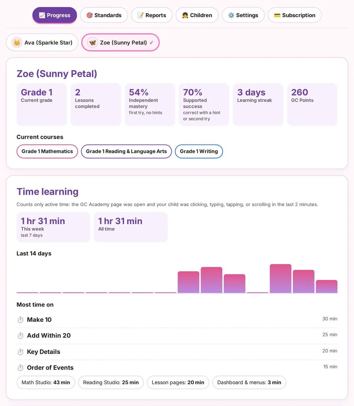This screenshot has width=354, height=406.
Task: Click the 54% Independent mastery card
Action: [150, 104]
